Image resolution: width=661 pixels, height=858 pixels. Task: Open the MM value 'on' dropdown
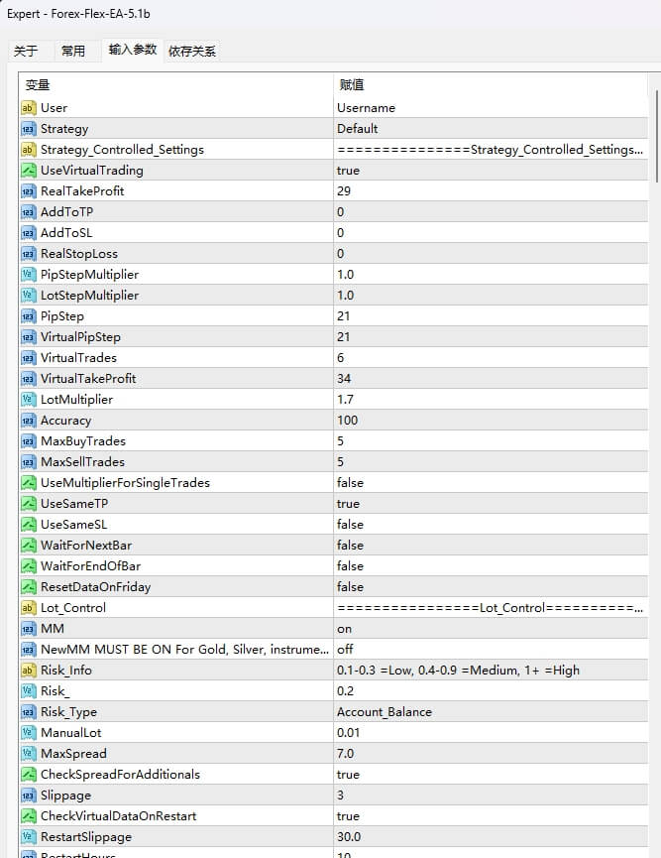click(x=491, y=629)
